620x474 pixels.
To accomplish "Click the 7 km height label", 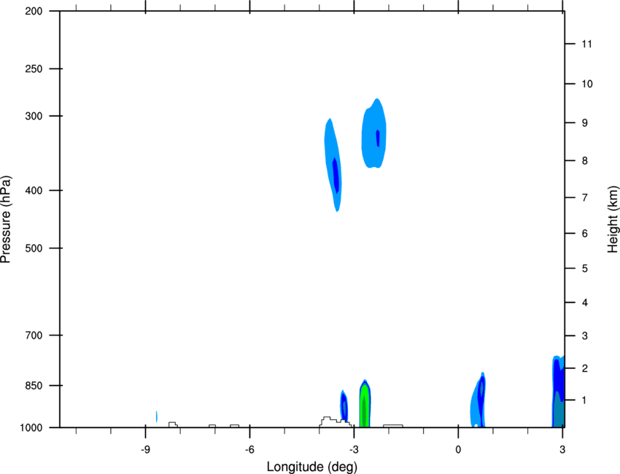I will coord(585,198).
